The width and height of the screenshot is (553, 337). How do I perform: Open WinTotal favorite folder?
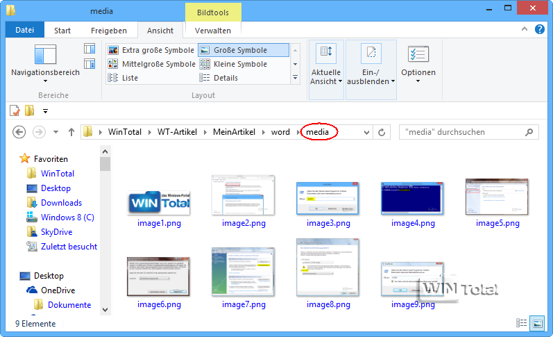(58, 174)
